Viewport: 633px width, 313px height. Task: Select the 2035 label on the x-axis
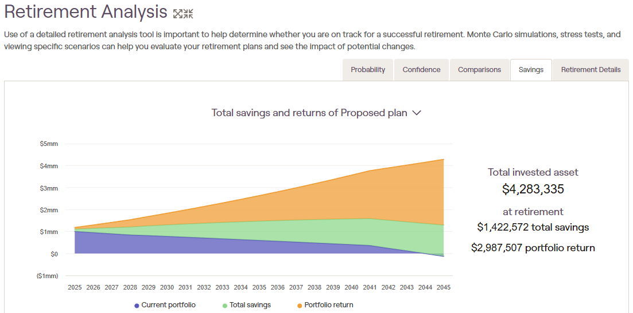click(259, 287)
